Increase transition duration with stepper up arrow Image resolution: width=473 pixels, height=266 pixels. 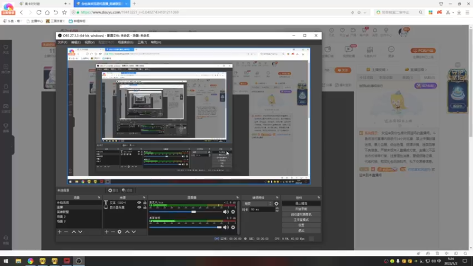(277, 208)
